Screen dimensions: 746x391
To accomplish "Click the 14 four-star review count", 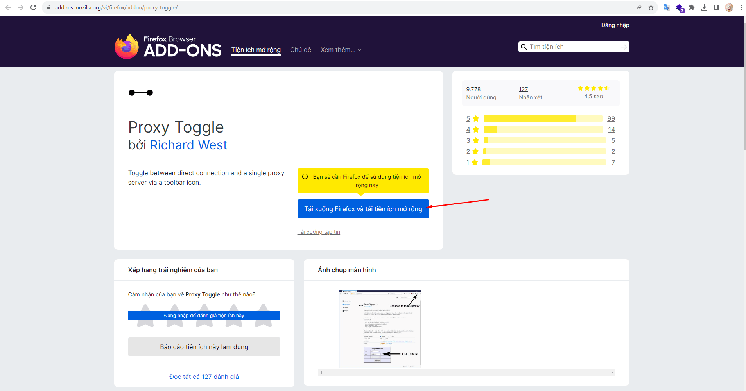I will 612,129.
